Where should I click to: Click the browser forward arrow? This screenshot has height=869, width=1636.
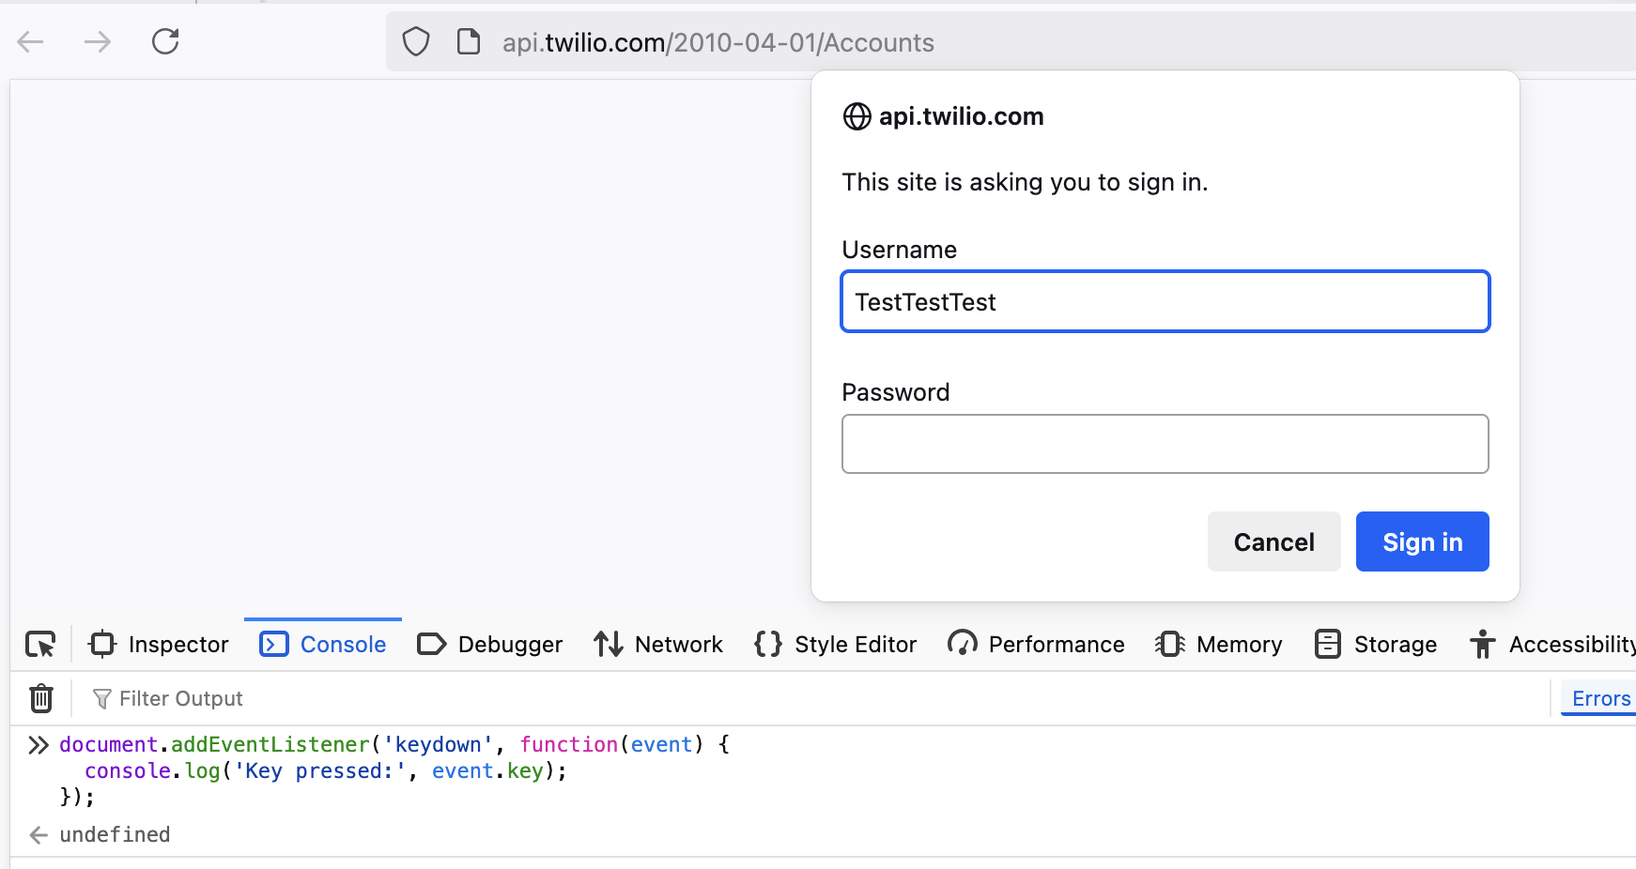98,41
